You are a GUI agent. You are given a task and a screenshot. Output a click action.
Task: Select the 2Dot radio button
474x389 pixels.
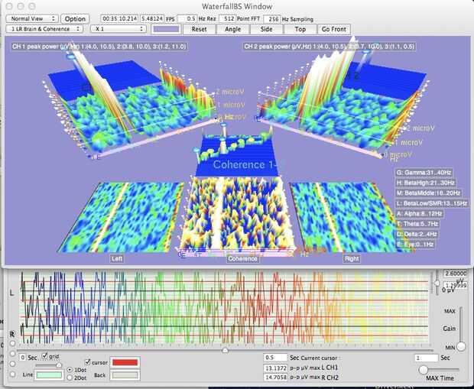click(70, 378)
